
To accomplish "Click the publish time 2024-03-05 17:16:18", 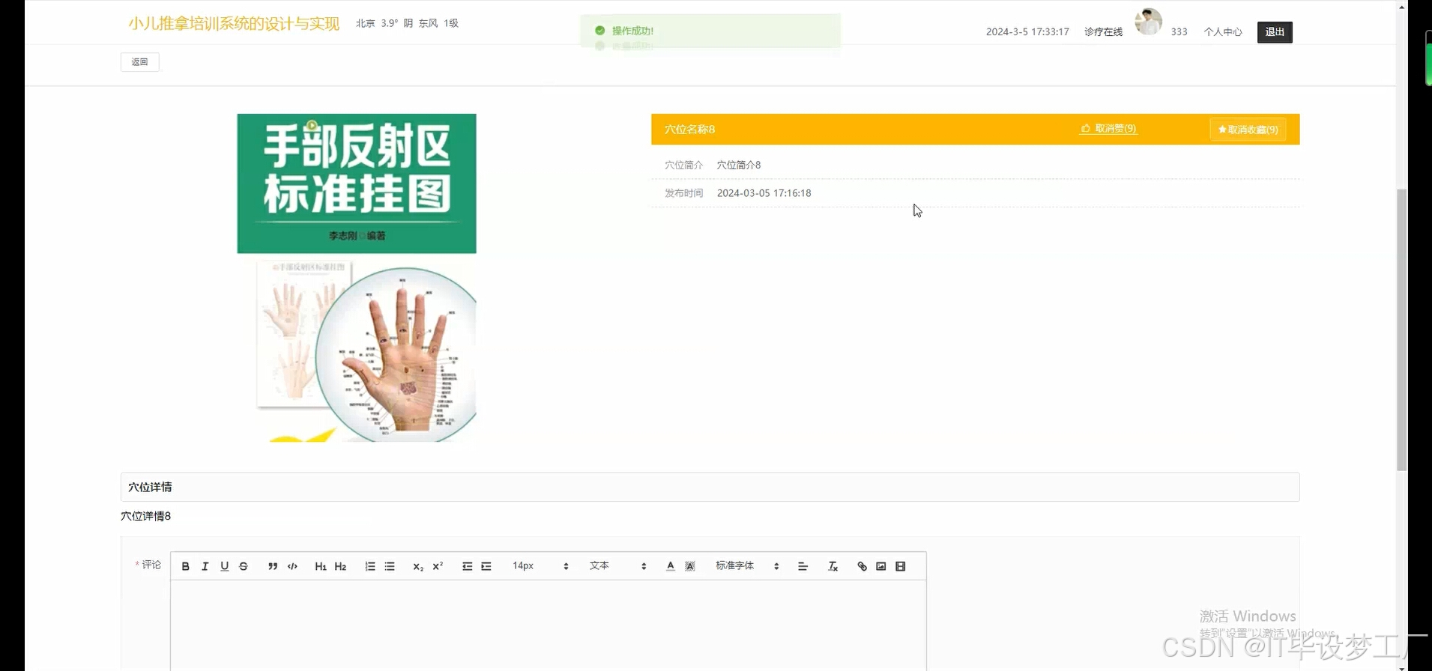I will coord(764,193).
